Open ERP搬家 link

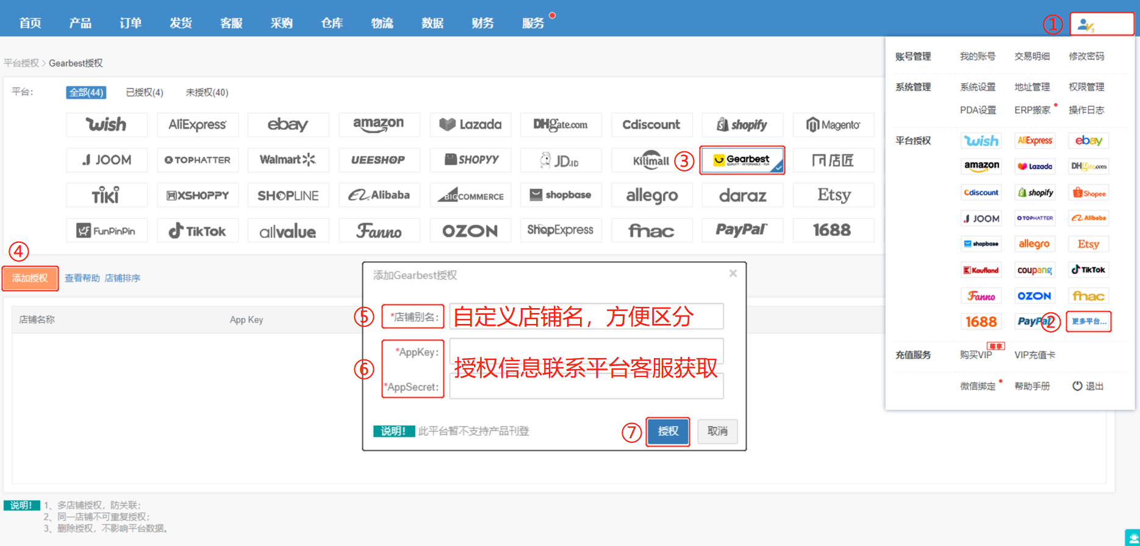(1032, 110)
